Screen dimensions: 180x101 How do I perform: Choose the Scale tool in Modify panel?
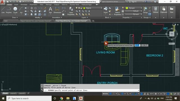click(x=35, y=14)
